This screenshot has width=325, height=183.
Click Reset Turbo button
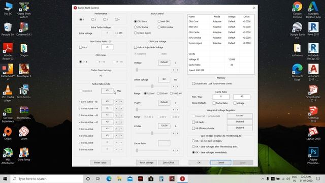tap(101, 163)
